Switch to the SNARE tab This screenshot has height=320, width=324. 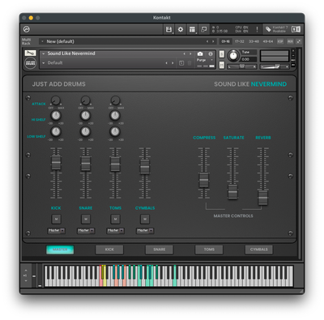click(160, 250)
